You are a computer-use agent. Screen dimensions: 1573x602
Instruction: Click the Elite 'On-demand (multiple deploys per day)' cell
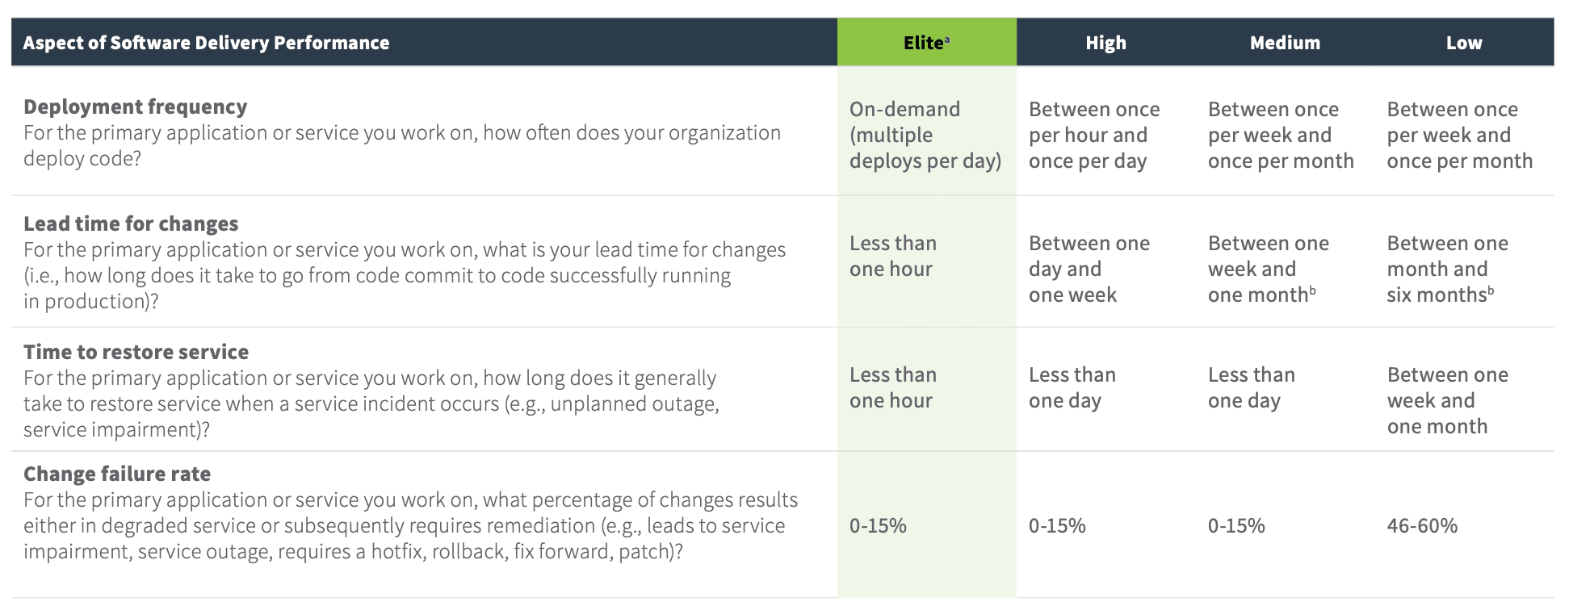coord(925,135)
